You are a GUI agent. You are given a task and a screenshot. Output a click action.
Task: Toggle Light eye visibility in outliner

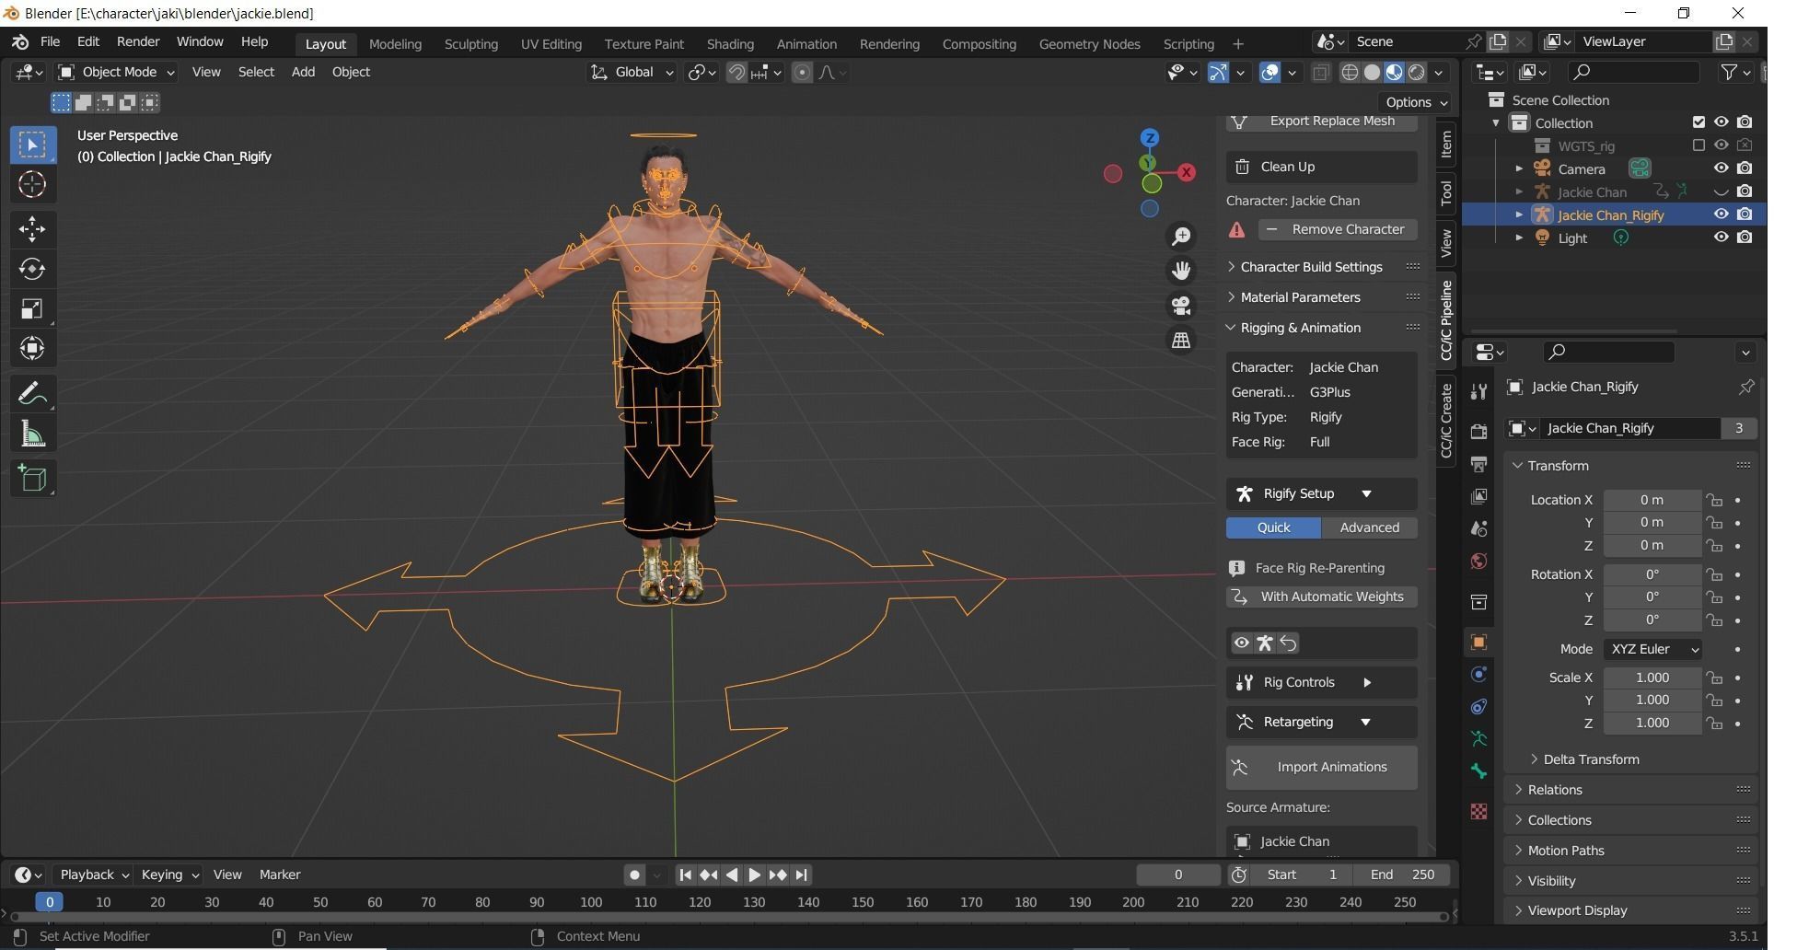(1721, 237)
